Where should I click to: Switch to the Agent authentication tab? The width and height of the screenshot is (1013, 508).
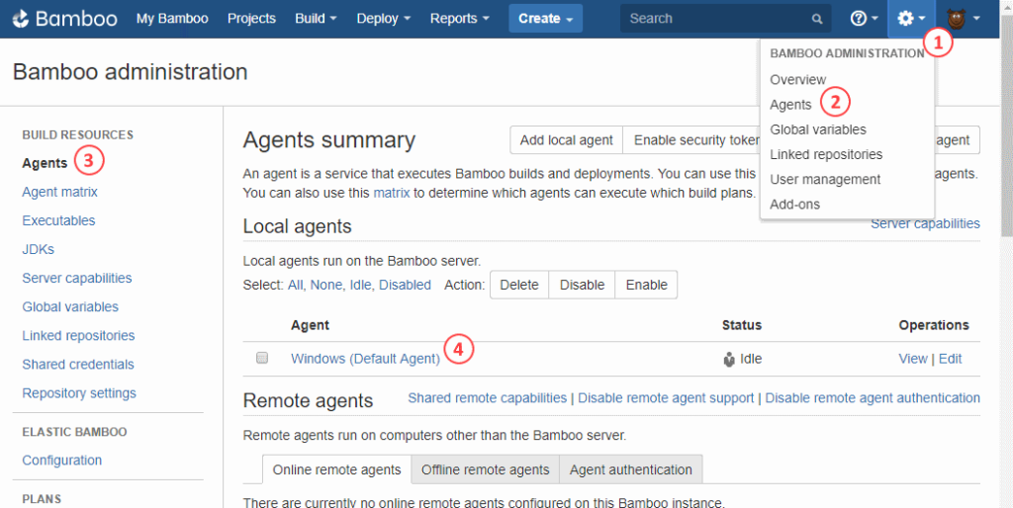click(630, 469)
